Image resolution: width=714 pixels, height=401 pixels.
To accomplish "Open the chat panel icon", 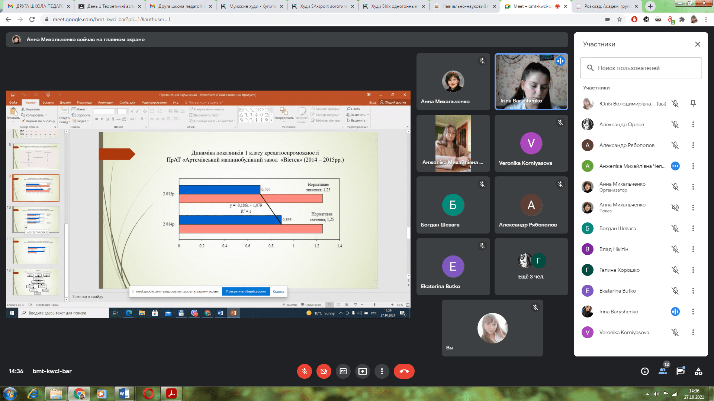I will point(681,371).
